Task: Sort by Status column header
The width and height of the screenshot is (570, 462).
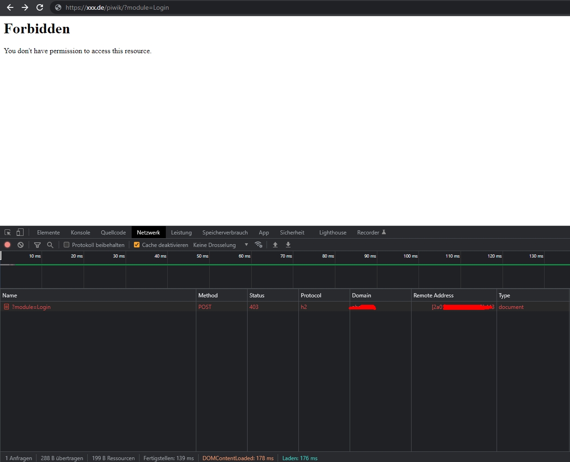Action: [x=273, y=295]
